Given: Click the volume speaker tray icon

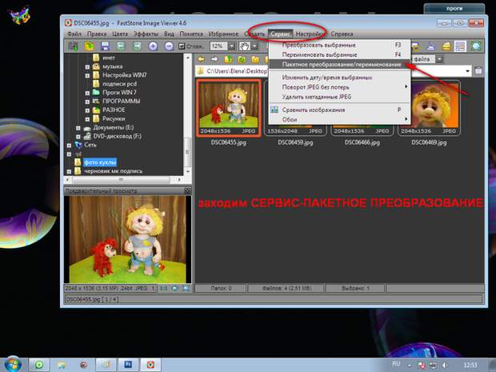Looking at the screenshot, I should point(445,365).
